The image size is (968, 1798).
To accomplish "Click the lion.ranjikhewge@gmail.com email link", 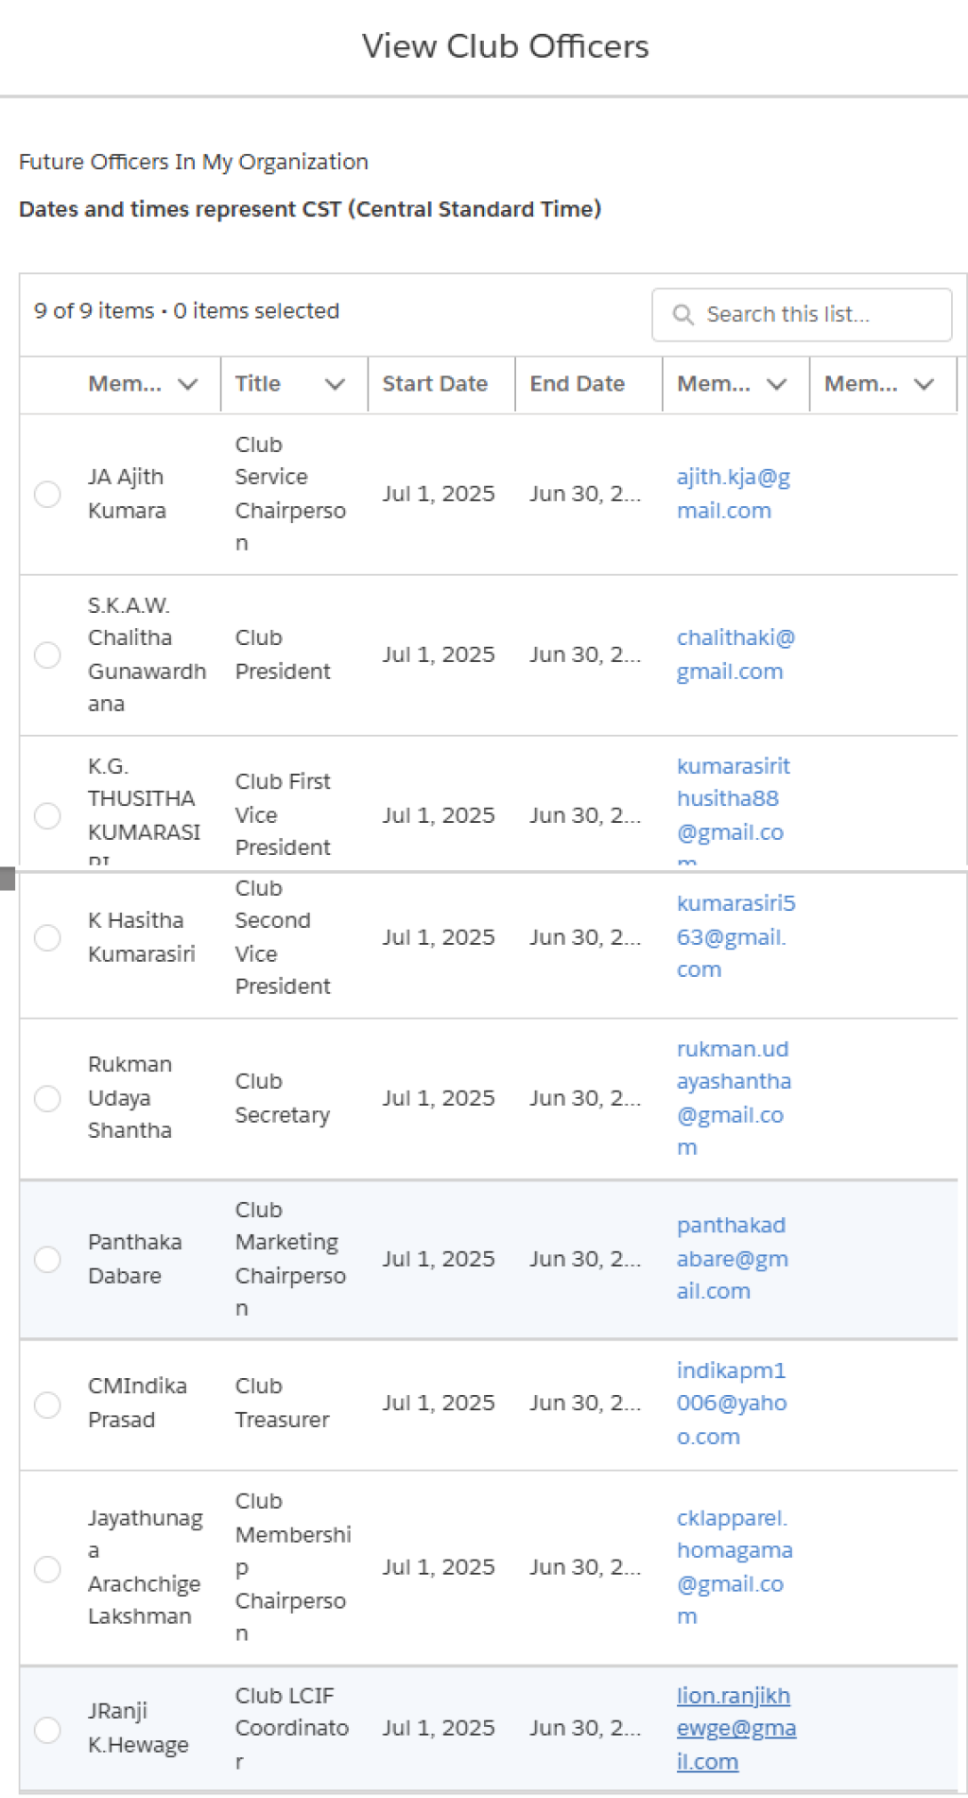I will [736, 1729].
